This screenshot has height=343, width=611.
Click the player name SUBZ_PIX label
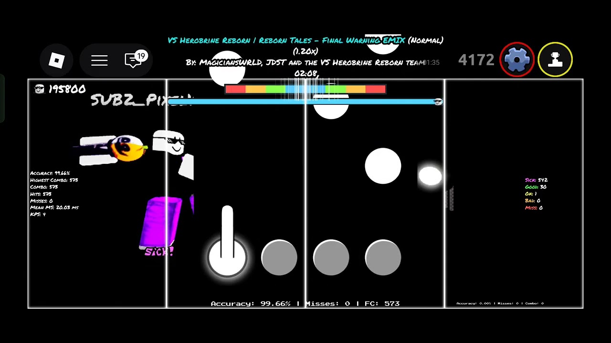141,100
